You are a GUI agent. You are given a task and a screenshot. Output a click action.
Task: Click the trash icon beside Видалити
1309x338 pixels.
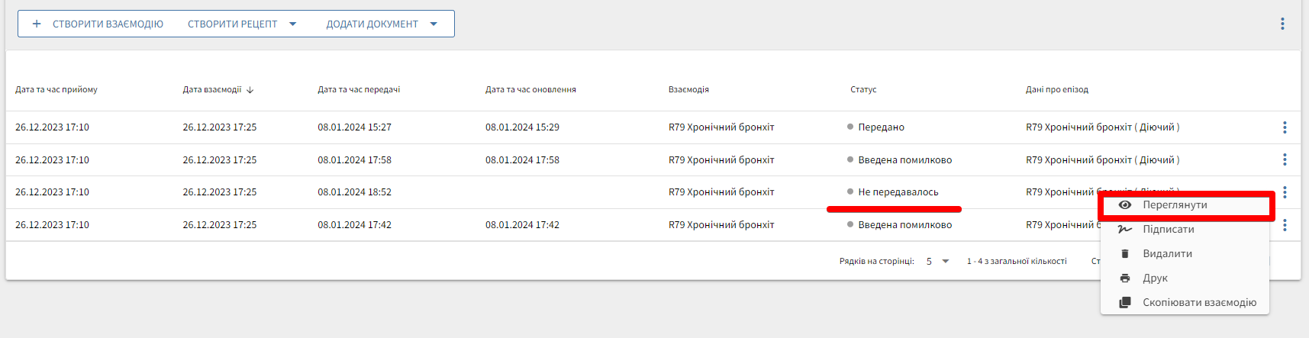(x=1124, y=254)
